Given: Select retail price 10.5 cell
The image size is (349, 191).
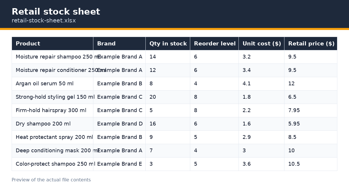Looking at the screenshot, I should pyautogui.click(x=311, y=164).
